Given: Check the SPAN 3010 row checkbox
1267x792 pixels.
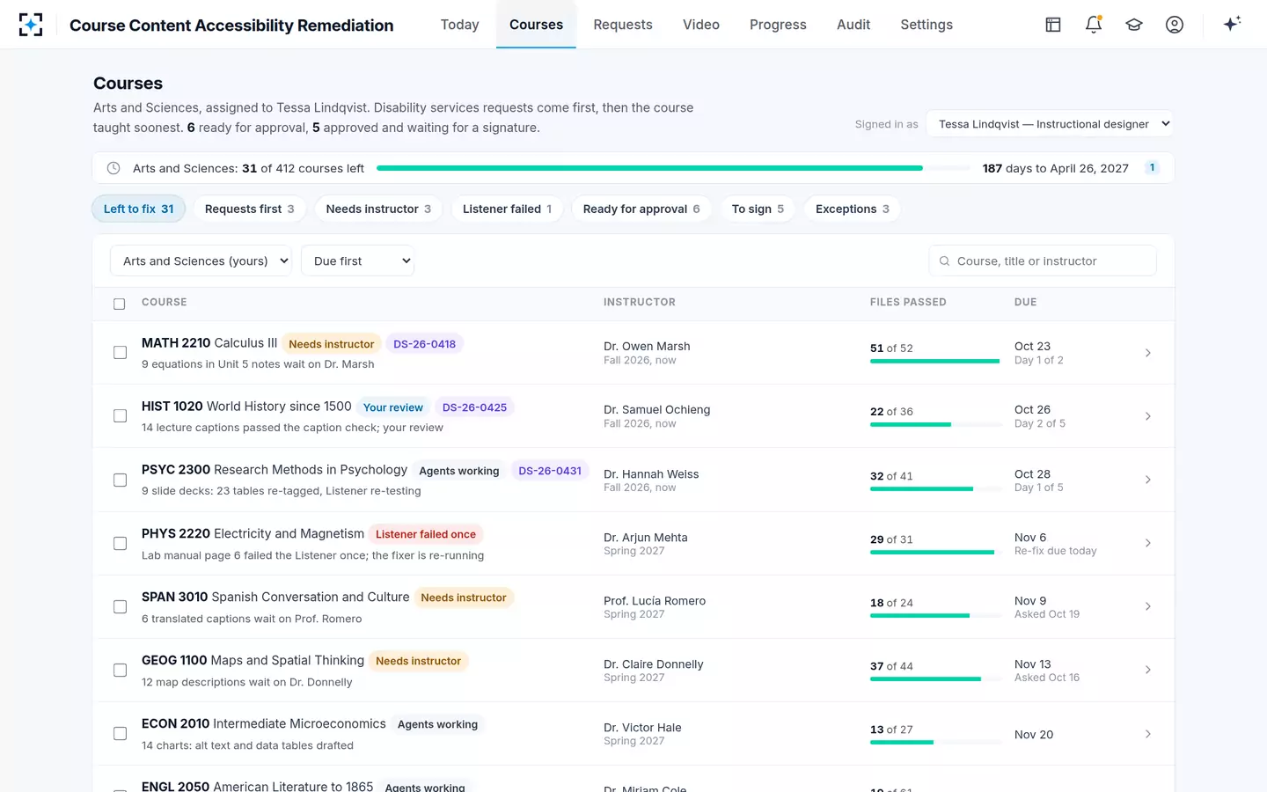Looking at the screenshot, I should [120, 606].
